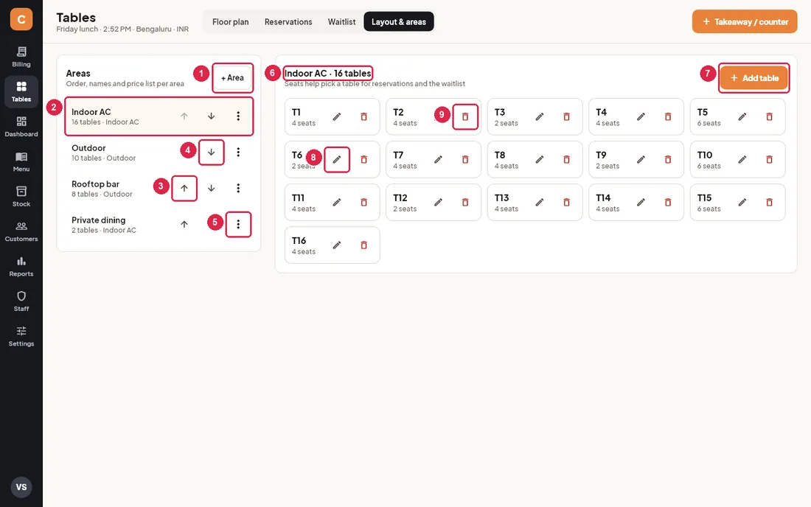The image size is (811, 507).
Task: Open Rooftop bar more options menu
Action: pyautogui.click(x=238, y=188)
